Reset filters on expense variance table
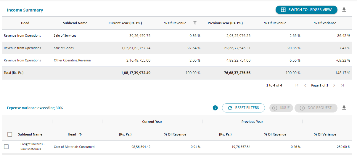This screenshot has height=155, width=357. tap(243, 108)
